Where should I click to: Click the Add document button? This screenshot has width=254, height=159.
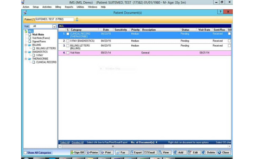point(179,153)
